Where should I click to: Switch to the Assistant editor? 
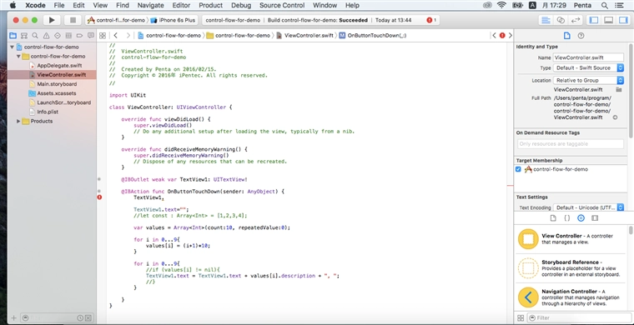[561, 20]
